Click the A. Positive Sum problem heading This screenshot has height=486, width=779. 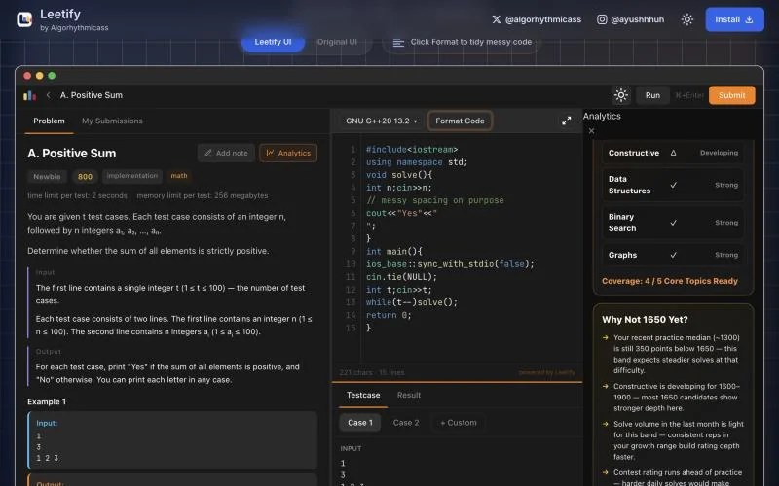click(71, 154)
